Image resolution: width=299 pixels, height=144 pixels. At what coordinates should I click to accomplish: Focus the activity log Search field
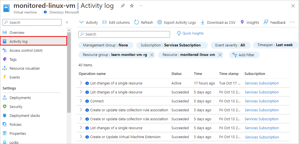click(124, 34)
